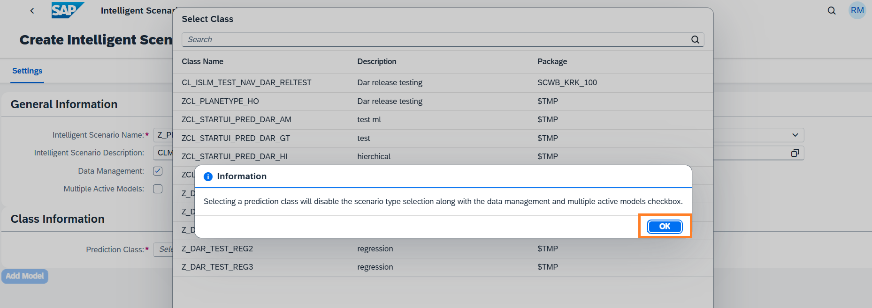Select the Z_DAR_TEST_REG3 regression class
This screenshot has width=872, height=308.
pos(217,267)
